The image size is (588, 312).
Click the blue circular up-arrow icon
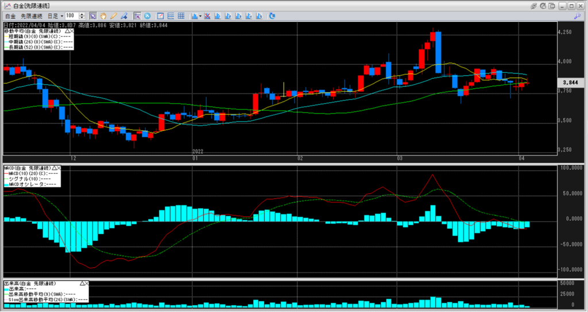(x=147, y=15)
